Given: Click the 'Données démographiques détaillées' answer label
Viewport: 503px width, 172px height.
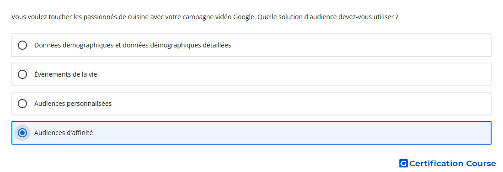Looking at the screenshot, I should 133,45.
